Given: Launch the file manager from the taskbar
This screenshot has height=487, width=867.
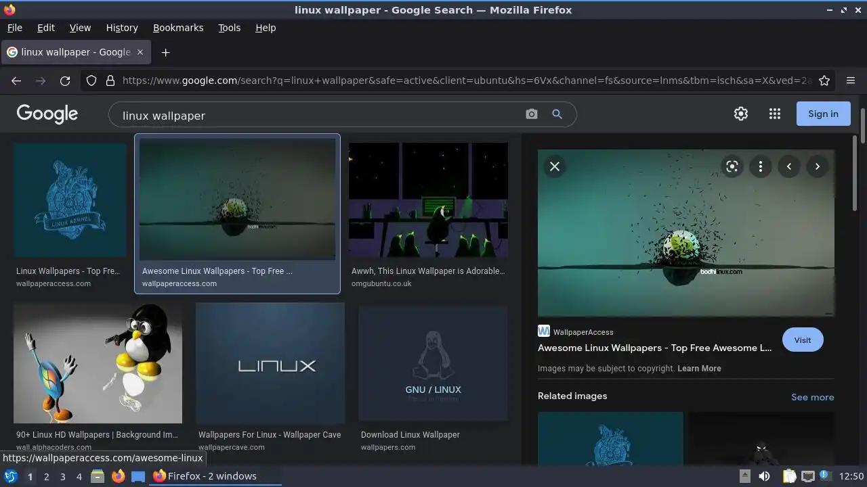Looking at the screenshot, I should [x=98, y=476].
